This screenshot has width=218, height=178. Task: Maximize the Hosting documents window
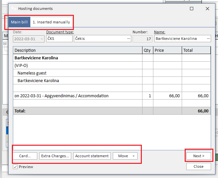click(x=191, y=9)
